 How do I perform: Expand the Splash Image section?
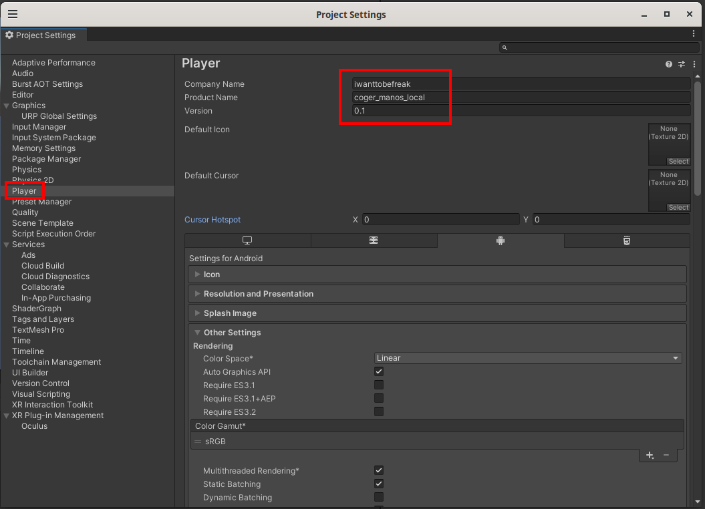click(230, 313)
